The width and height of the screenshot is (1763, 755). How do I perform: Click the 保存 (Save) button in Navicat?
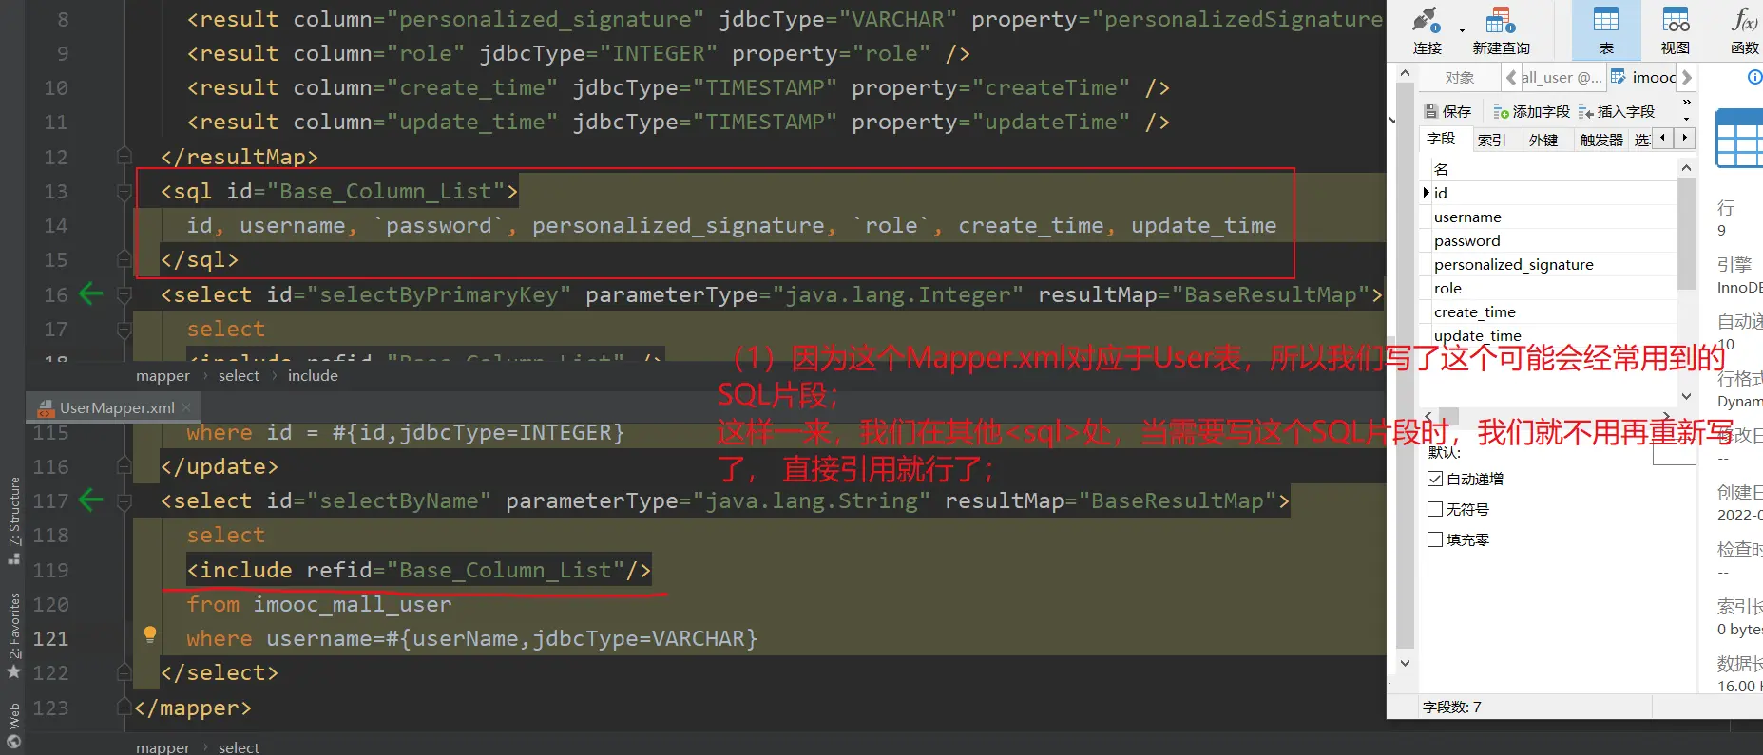(x=1447, y=112)
